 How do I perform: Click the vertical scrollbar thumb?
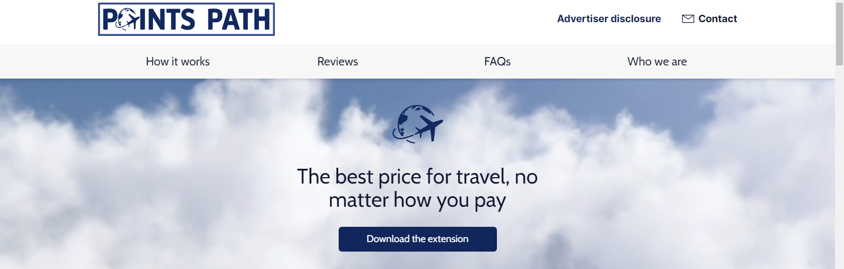(x=839, y=34)
